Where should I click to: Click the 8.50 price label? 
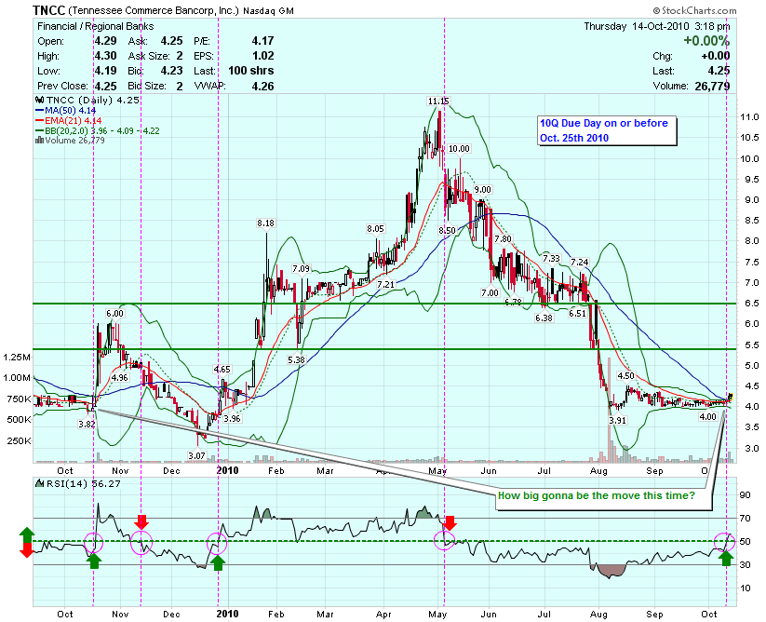447,231
